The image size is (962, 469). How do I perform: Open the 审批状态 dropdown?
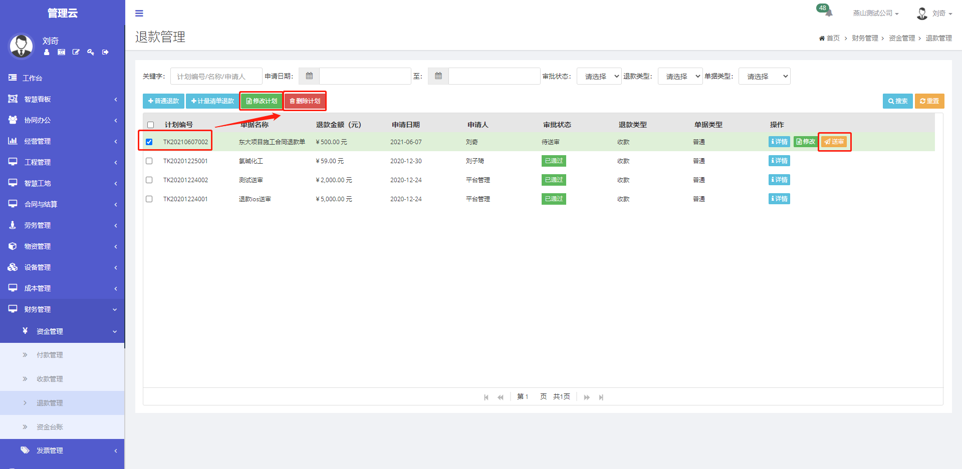tap(599, 76)
